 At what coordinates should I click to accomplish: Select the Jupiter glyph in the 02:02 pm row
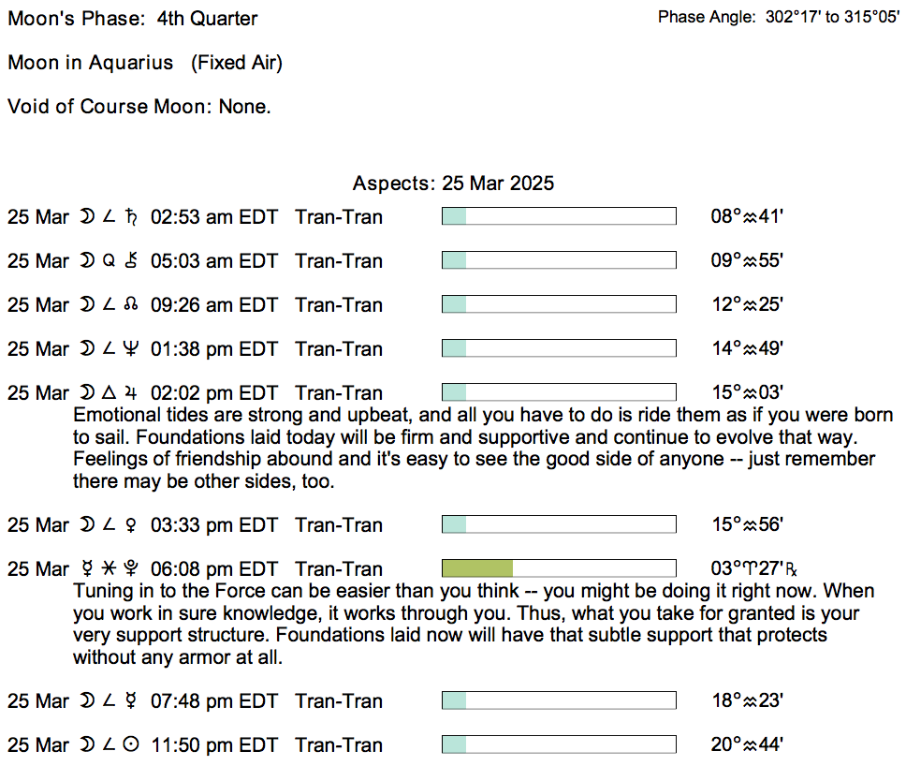[131, 393]
